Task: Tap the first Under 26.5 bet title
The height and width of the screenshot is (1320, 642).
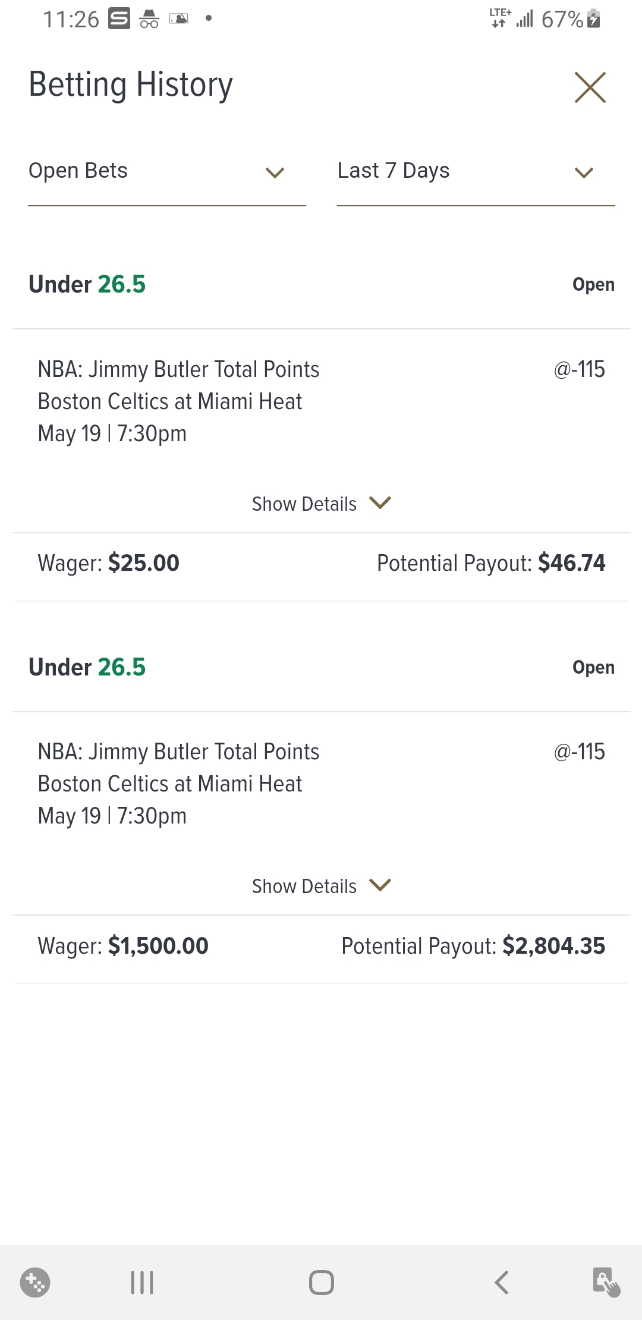Action: point(87,284)
